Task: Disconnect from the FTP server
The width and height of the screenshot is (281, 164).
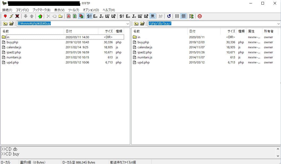Action: click(17, 16)
